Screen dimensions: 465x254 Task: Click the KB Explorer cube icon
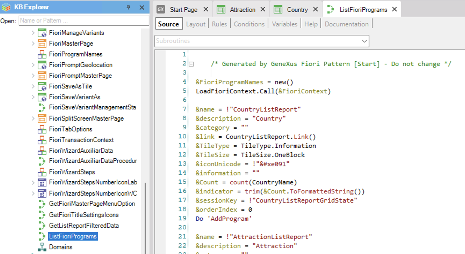[6, 7]
